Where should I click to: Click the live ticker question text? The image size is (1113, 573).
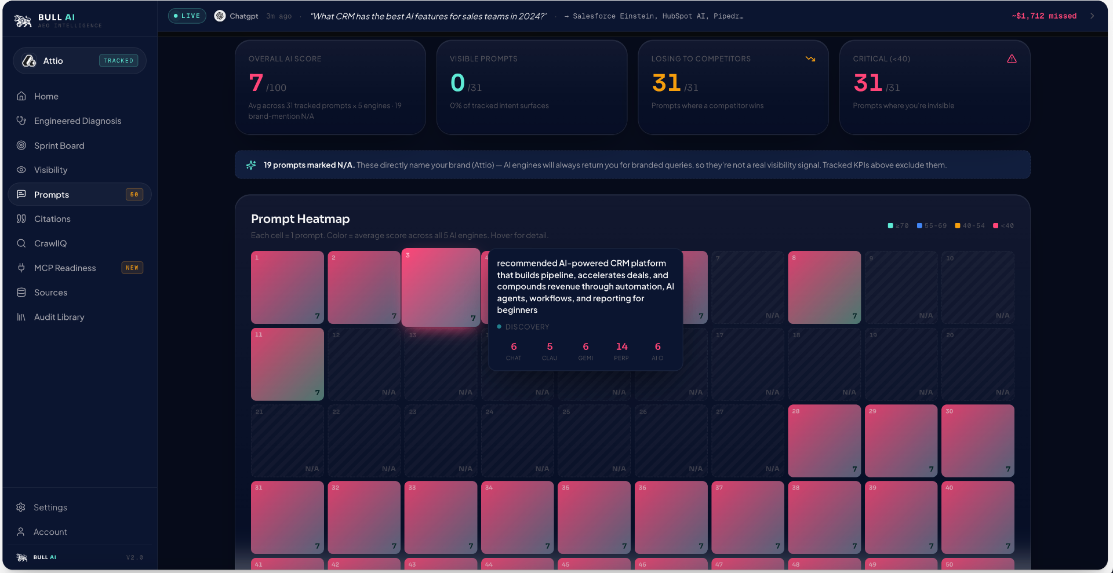coord(428,16)
